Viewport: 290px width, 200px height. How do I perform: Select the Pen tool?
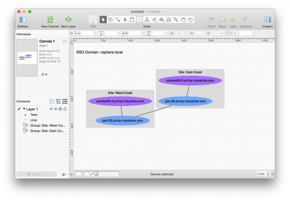pyautogui.click(x=132, y=19)
